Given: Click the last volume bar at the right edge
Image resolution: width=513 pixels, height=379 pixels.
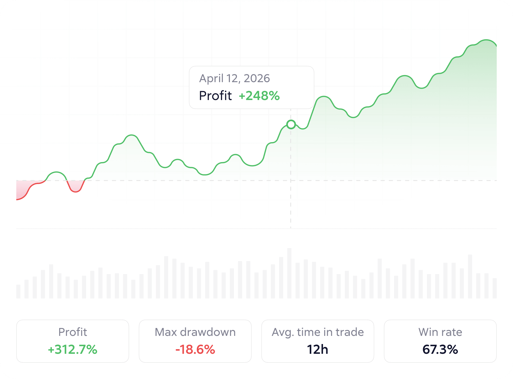Looking at the screenshot, I should tap(495, 288).
